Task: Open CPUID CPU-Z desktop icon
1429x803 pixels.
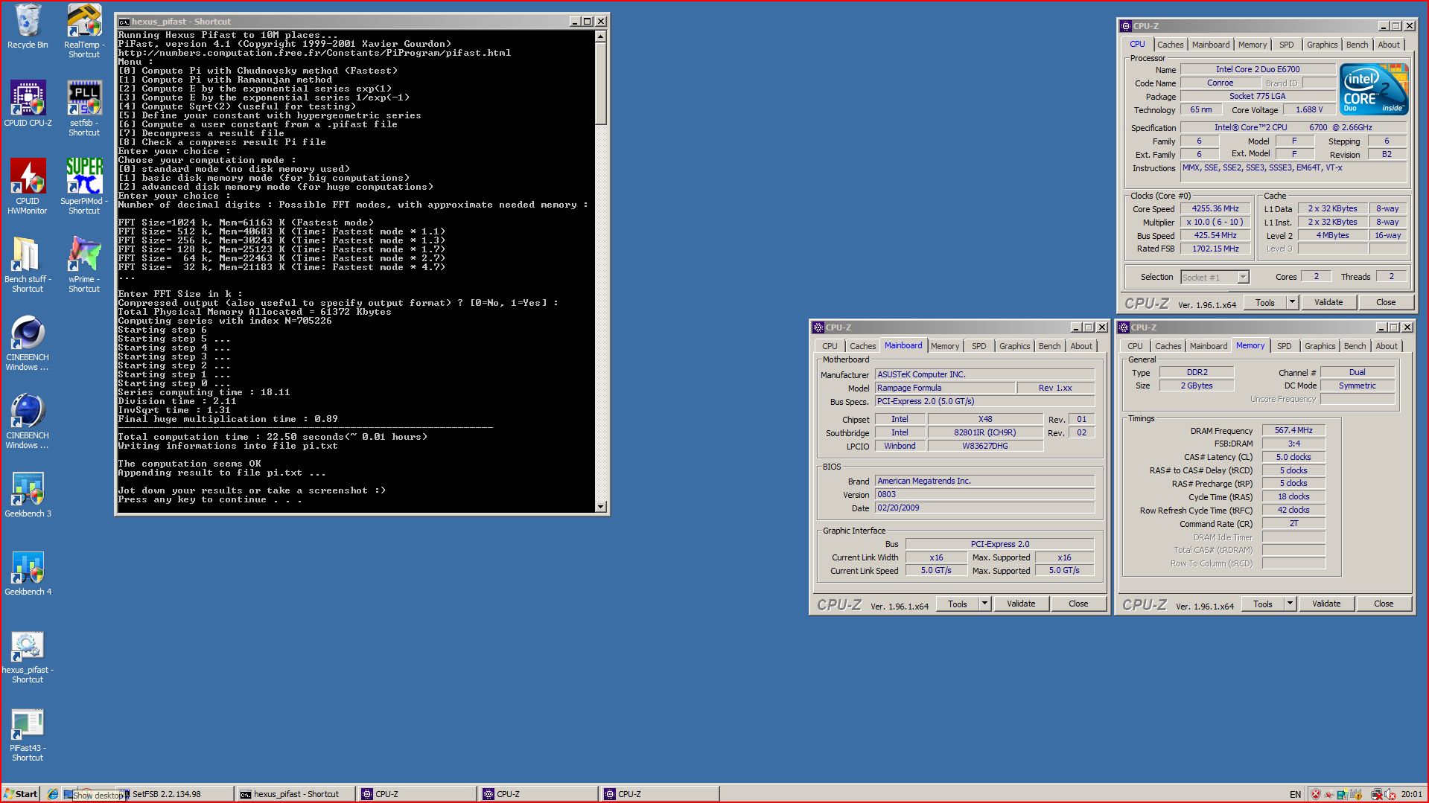Action: (x=28, y=104)
